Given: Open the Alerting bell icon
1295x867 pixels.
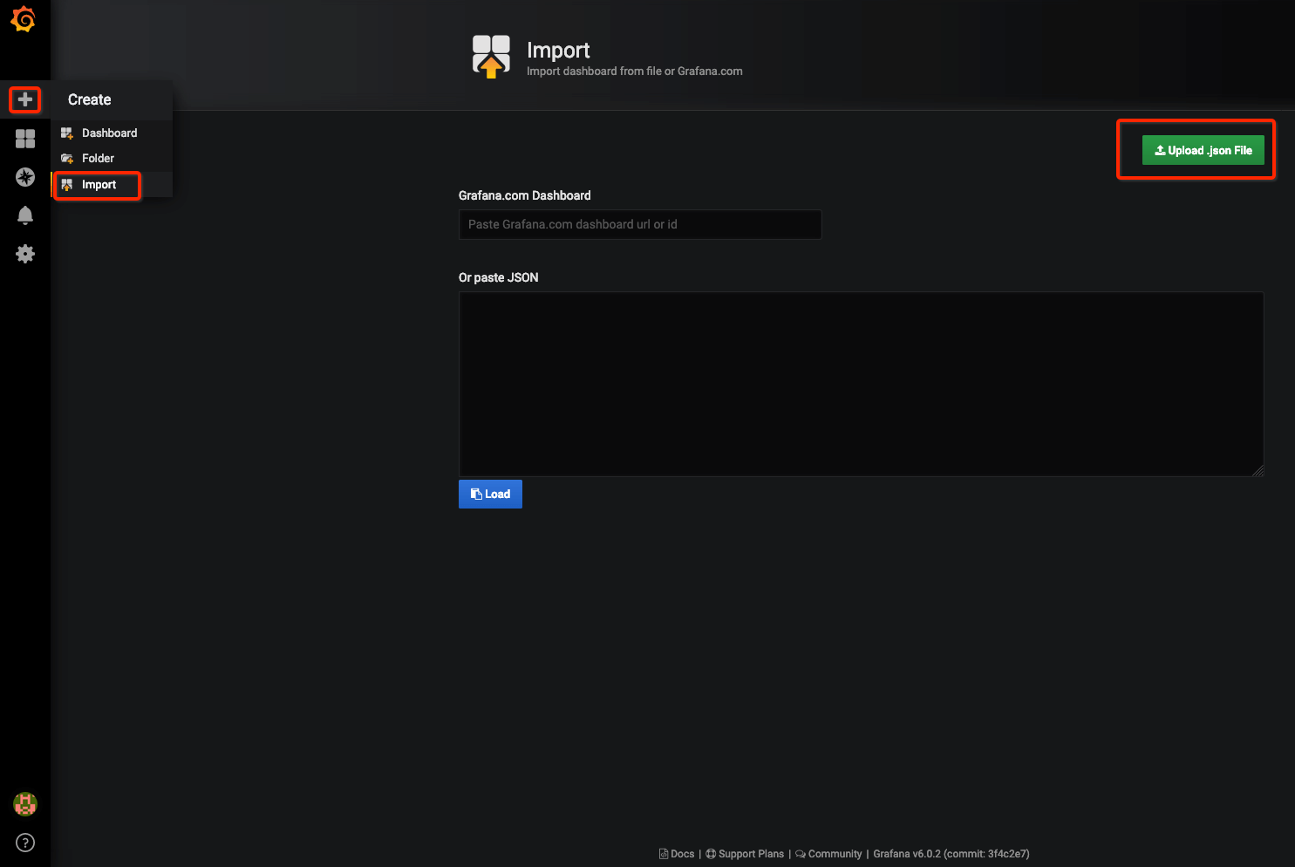Looking at the screenshot, I should click(x=25, y=215).
